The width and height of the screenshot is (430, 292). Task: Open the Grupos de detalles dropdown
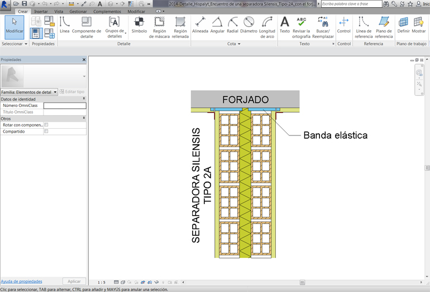[x=114, y=26]
